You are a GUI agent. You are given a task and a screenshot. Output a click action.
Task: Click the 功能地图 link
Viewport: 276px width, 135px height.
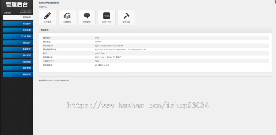[x=7, y=13]
